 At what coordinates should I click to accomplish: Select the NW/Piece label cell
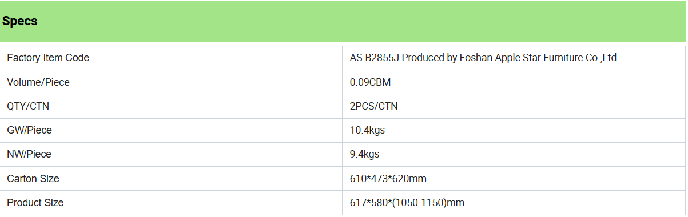pyautogui.click(x=171, y=154)
